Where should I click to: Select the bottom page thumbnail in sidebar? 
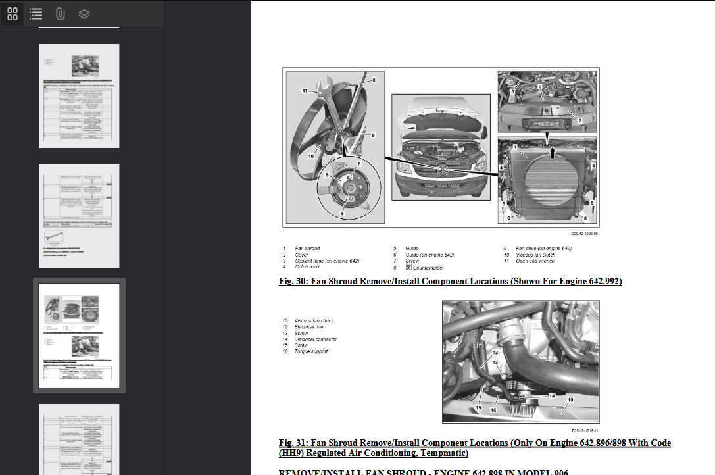78,439
